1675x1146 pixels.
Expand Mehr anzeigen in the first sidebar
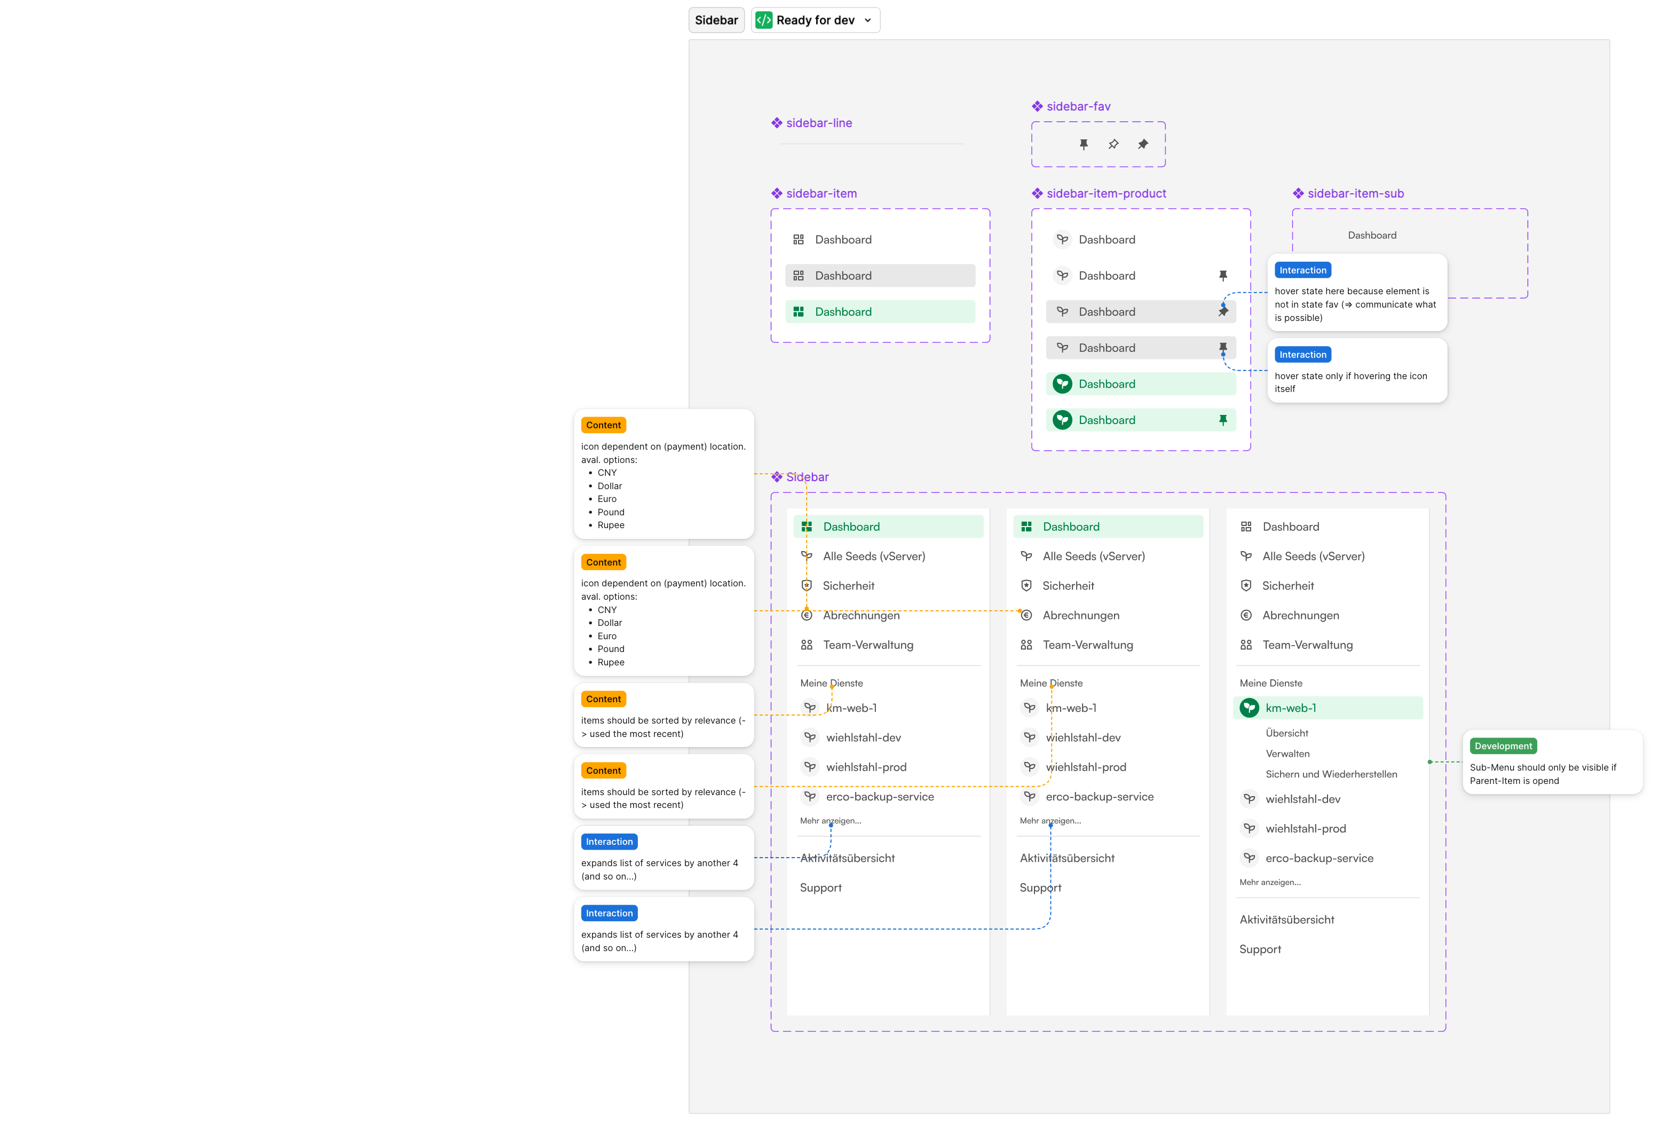click(x=830, y=821)
